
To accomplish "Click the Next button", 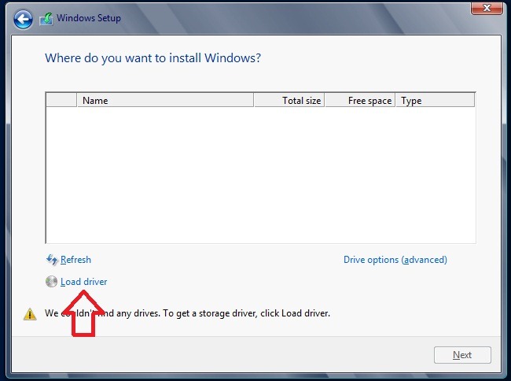I will (462, 355).
